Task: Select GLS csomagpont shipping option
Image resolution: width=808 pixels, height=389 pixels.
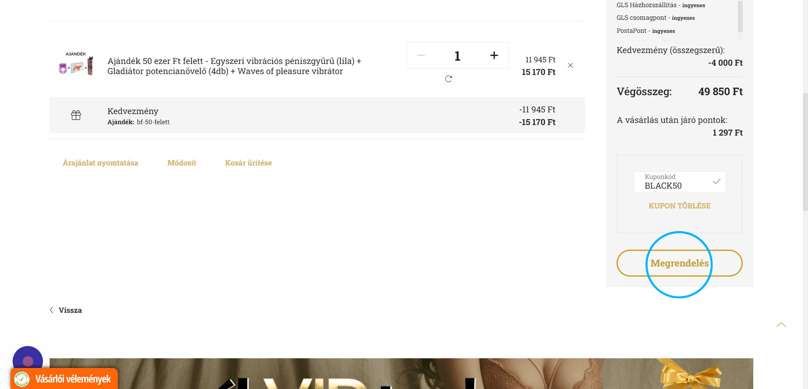Action: click(x=656, y=18)
